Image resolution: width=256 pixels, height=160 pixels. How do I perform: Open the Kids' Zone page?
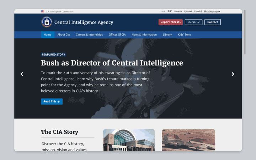(x=184, y=34)
